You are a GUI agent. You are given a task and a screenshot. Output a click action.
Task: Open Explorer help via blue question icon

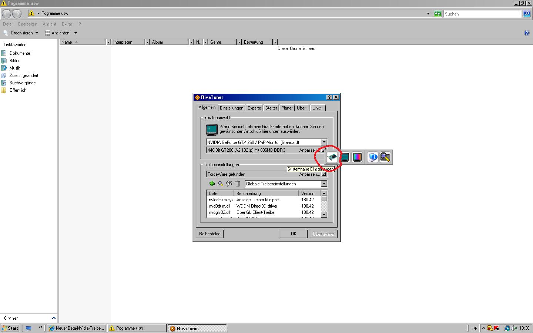(x=527, y=33)
